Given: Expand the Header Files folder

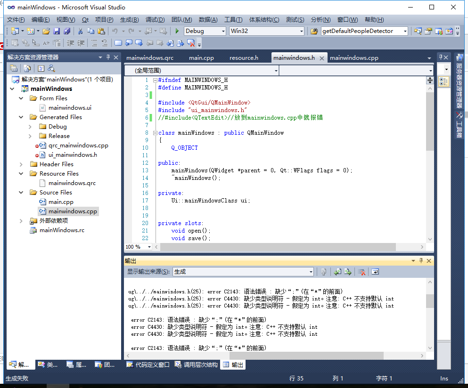Looking at the screenshot, I should (21, 164).
